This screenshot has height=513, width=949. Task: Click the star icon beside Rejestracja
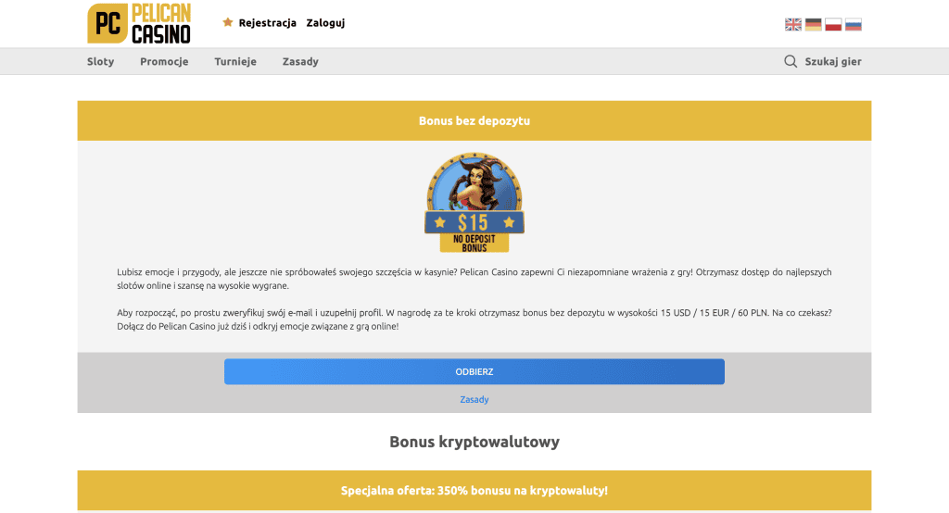tap(228, 22)
